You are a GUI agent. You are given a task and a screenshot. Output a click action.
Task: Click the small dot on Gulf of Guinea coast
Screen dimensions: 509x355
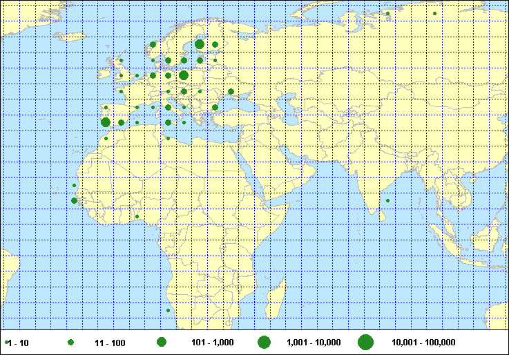pyautogui.click(x=137, y=217)
